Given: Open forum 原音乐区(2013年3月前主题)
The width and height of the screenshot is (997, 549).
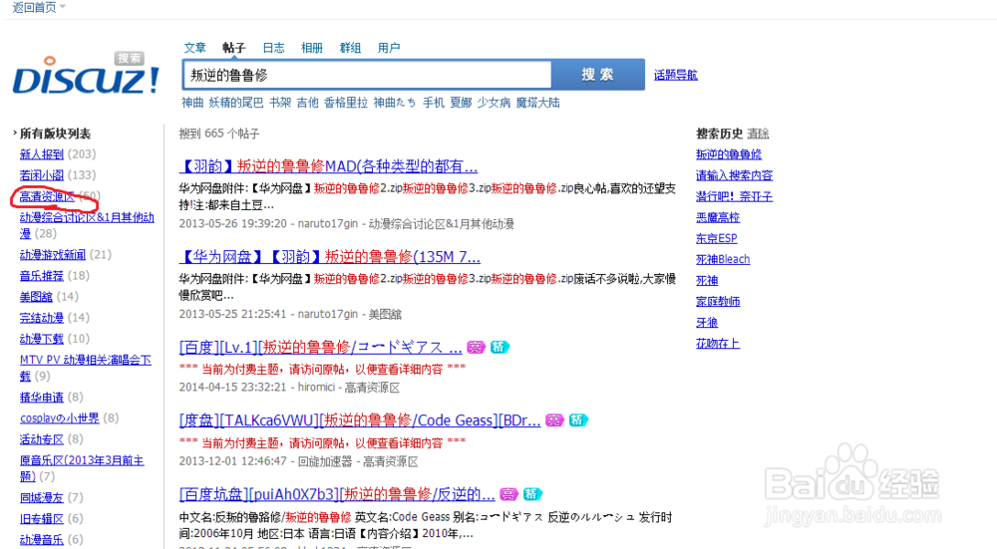Looking at the screenshot, I should click(82, 468).
